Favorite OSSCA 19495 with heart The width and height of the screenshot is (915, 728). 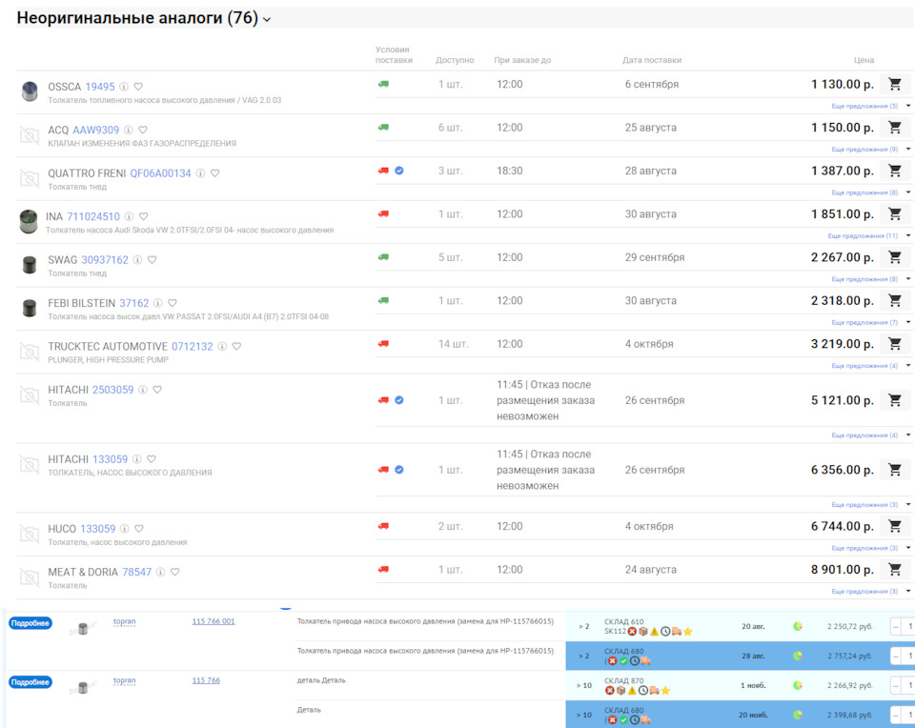(138, 87)
